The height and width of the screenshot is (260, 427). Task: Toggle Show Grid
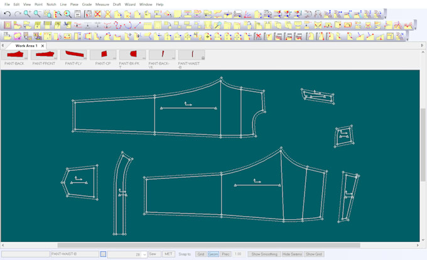314,254
